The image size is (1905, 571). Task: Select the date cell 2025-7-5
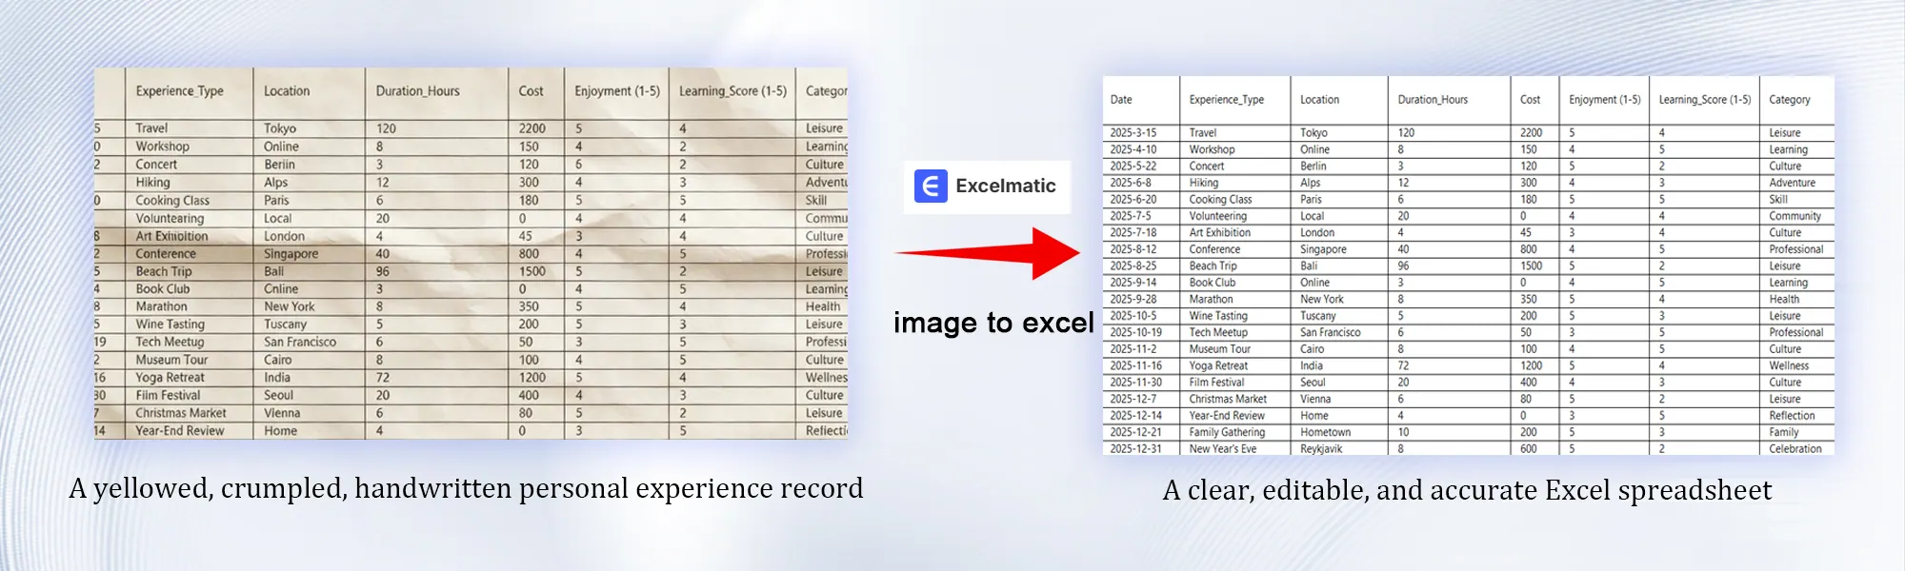1130,216
